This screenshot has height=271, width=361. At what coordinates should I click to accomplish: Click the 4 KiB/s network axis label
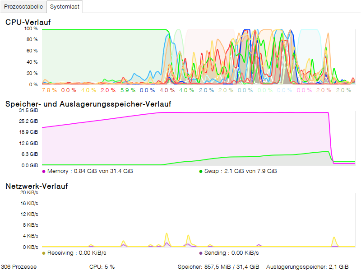coord(30,236)
